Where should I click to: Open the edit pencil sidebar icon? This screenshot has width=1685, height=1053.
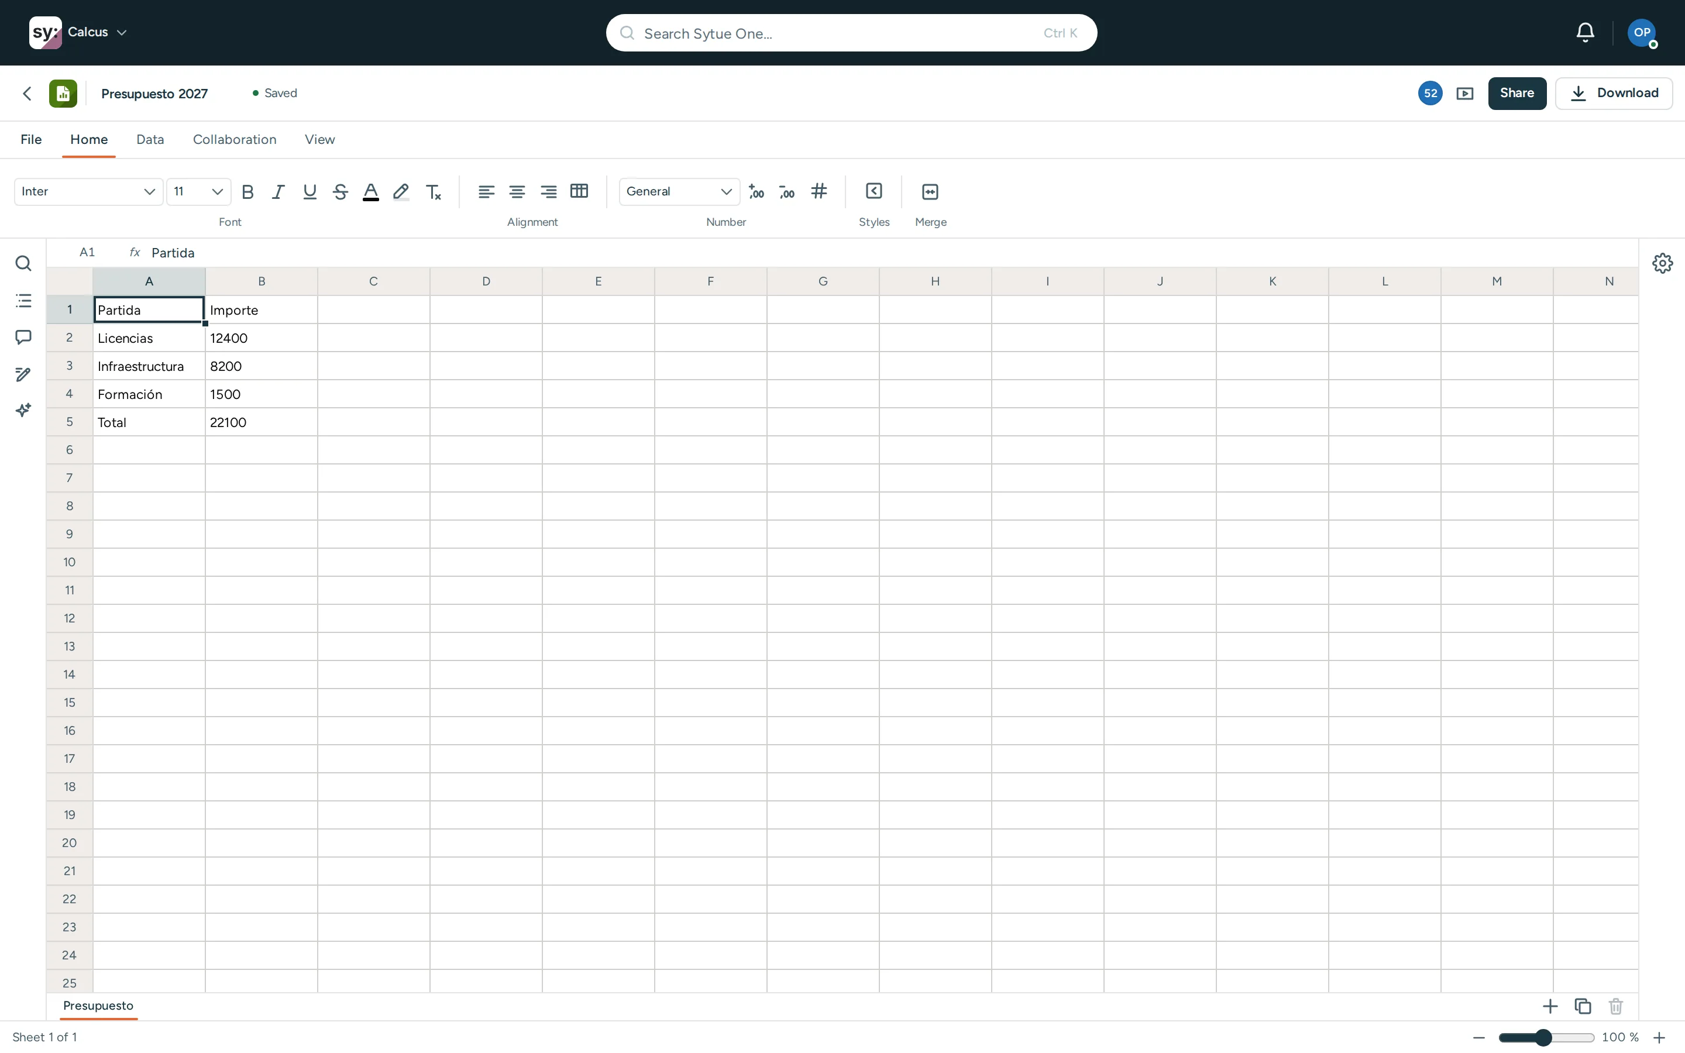tap(23, 374)
